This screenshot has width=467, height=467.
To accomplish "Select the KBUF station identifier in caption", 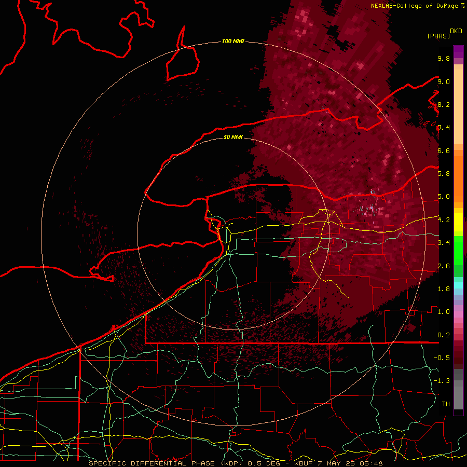I will [303, 463].
